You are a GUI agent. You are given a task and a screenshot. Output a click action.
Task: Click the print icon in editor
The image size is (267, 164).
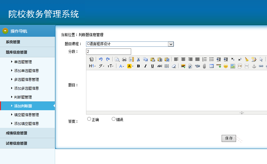(124, 59)
